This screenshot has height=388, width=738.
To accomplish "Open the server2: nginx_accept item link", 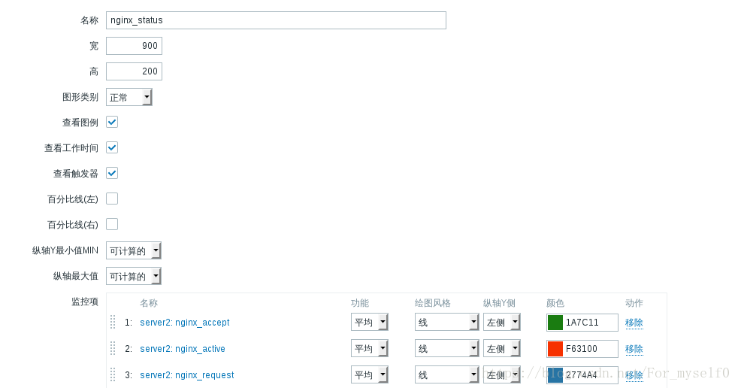I will tap(185, 322).
